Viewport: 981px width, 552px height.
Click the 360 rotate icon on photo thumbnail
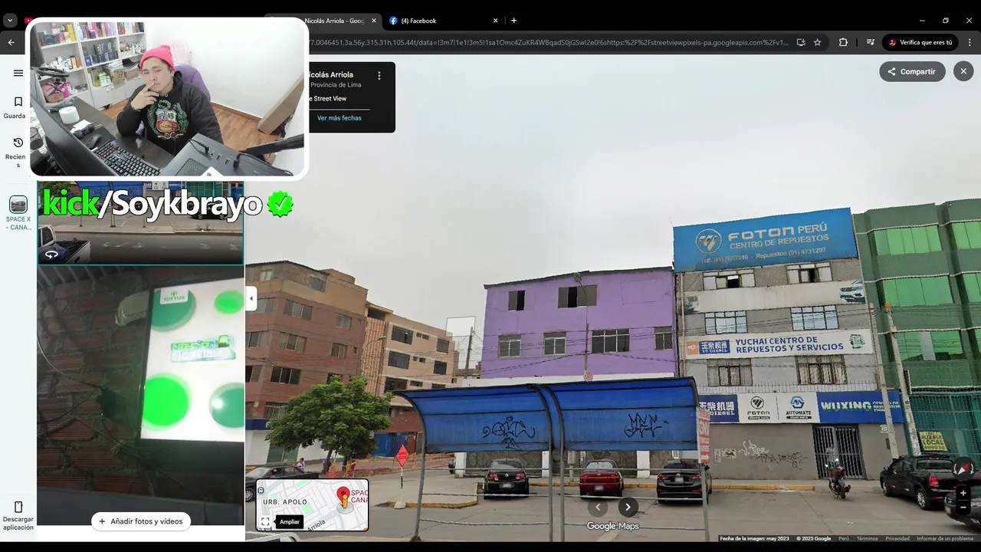click(x=51, y=255)
